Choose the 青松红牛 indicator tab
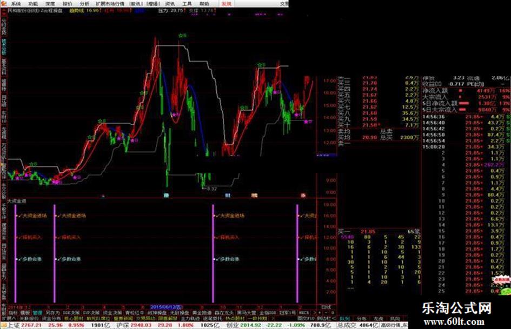This screenshot has width=511, height=329. coord(135,313)
